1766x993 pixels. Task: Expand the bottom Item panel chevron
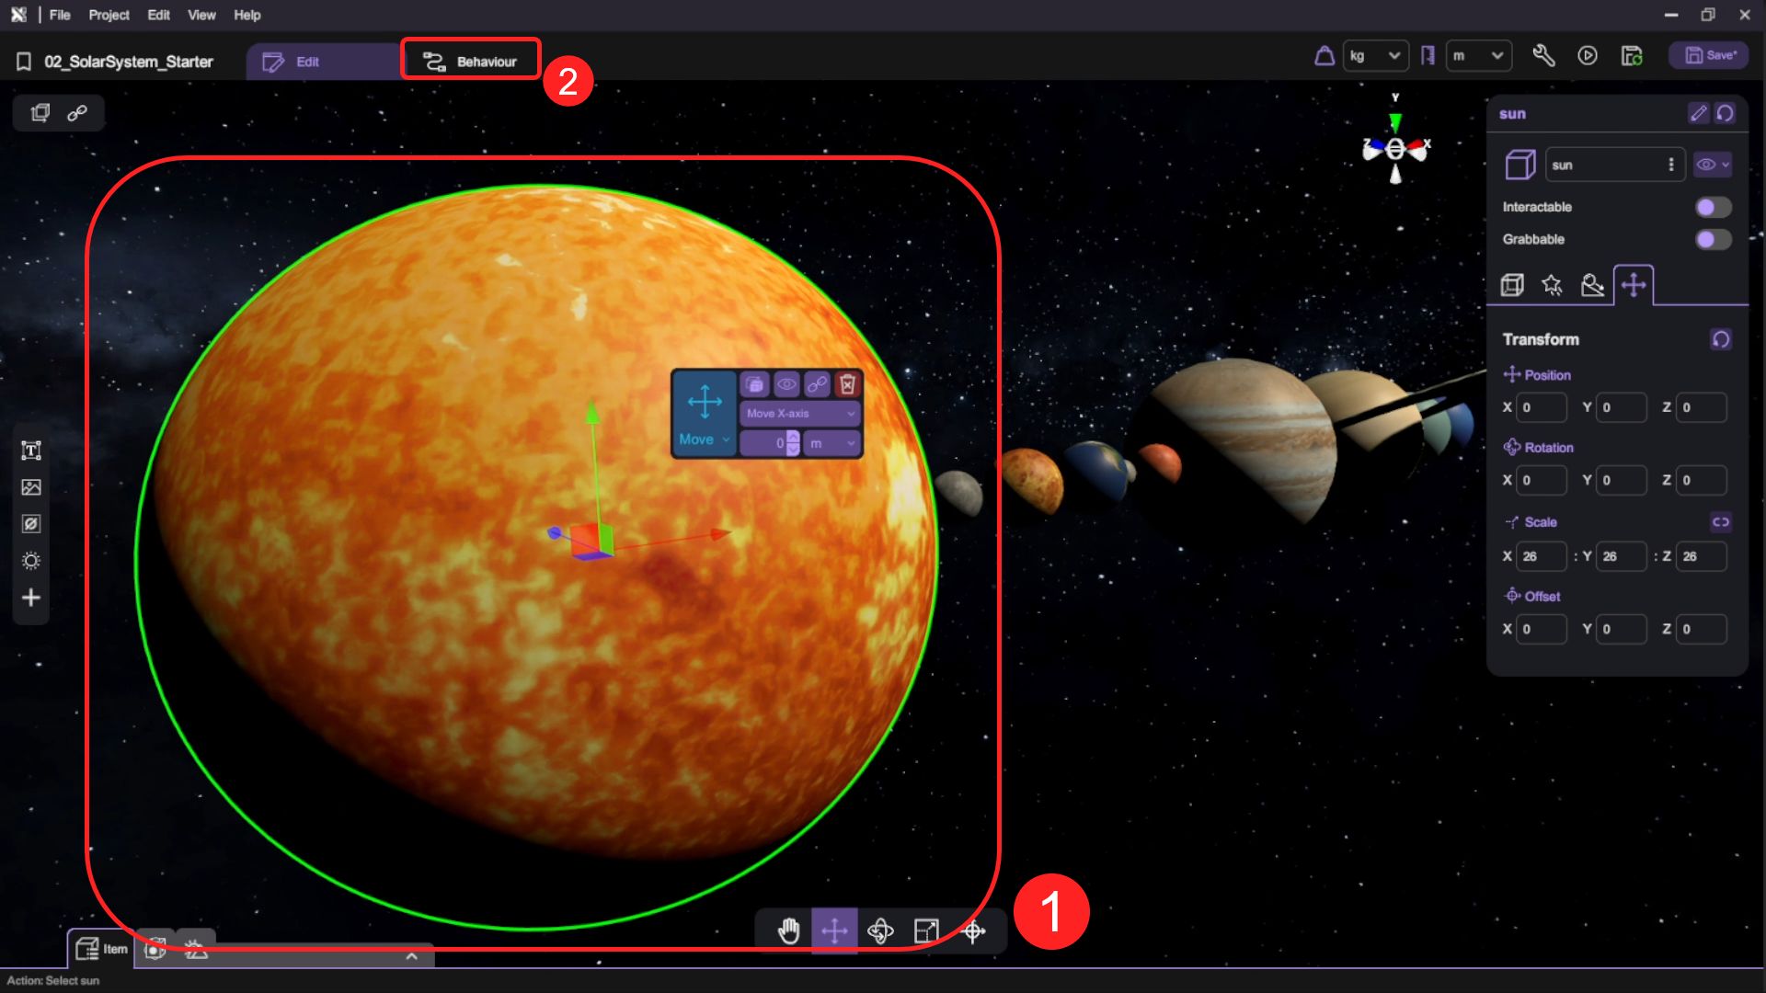click(x=411, y=956)
